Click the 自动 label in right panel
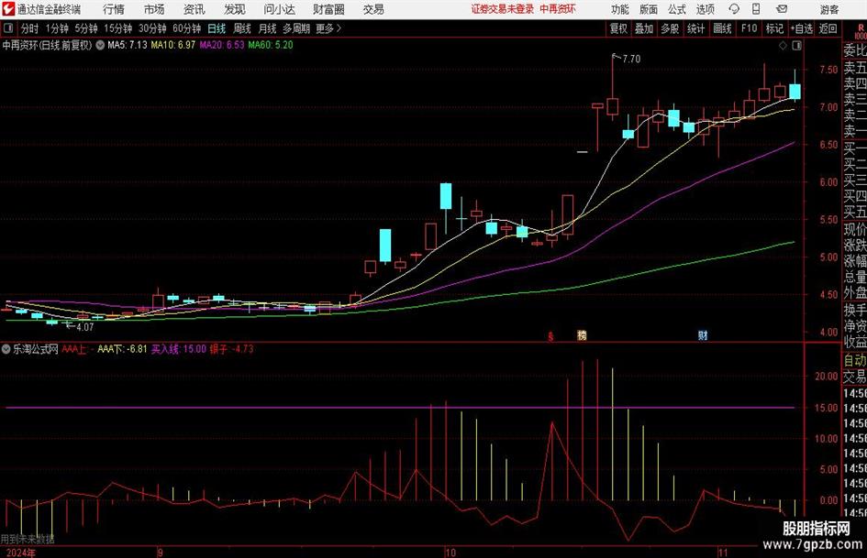Image resolution: width=867 pixels, height=558 pixels. pyautogui.click(x=855, y=360)
